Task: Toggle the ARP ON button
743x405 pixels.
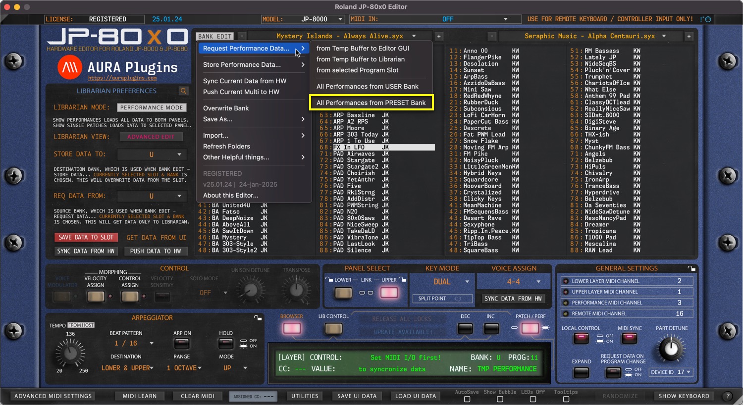Action: coord(182,344)
